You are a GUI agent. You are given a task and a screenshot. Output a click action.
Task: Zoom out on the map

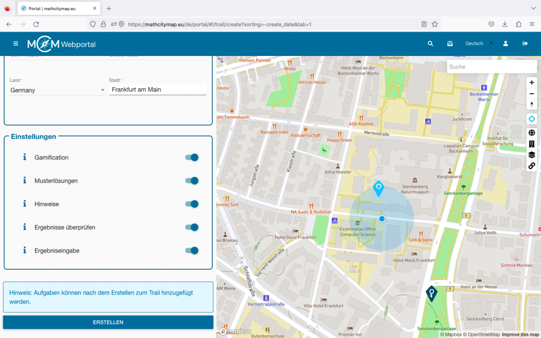tap(531, 93)
